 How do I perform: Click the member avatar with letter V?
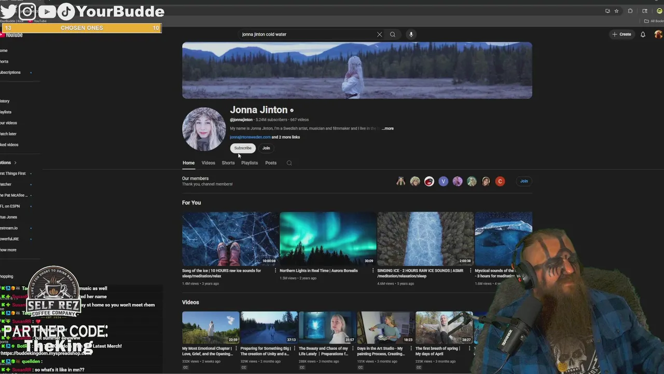point(443,181)
